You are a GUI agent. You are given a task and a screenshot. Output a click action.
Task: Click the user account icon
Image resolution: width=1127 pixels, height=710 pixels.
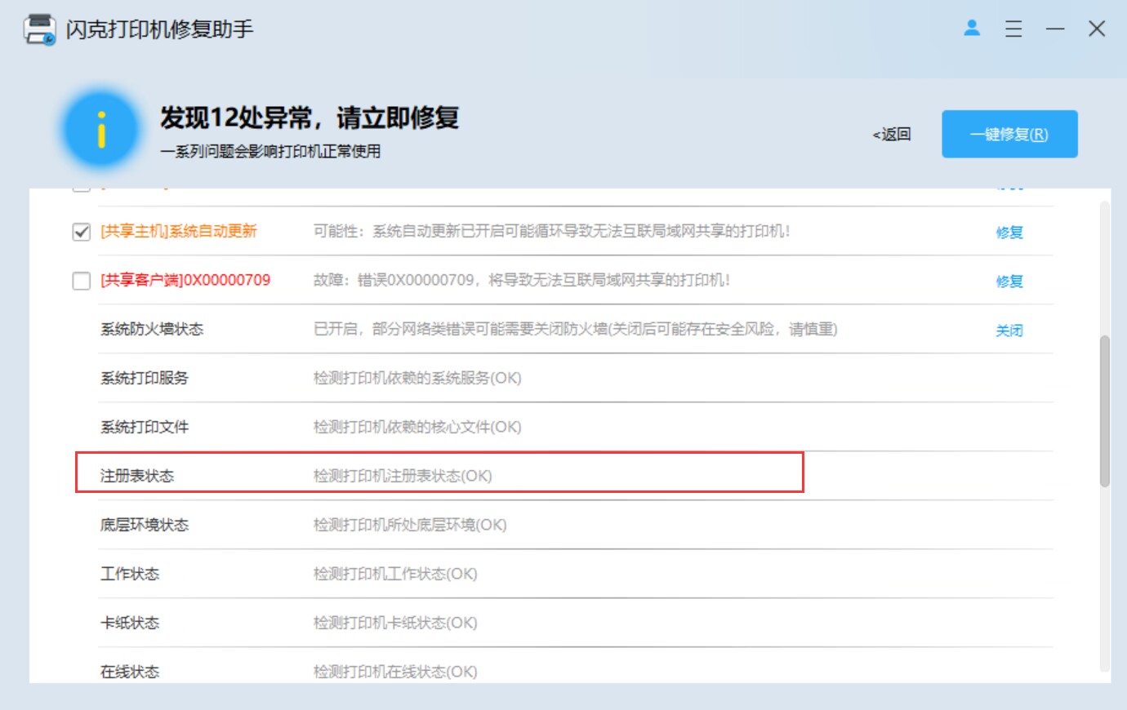tap(972, 29)
